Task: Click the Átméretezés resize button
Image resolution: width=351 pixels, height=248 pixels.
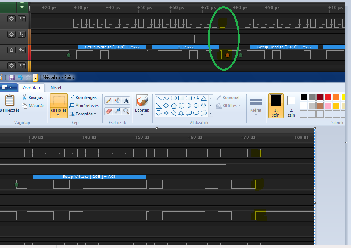Action: (84, 106)
